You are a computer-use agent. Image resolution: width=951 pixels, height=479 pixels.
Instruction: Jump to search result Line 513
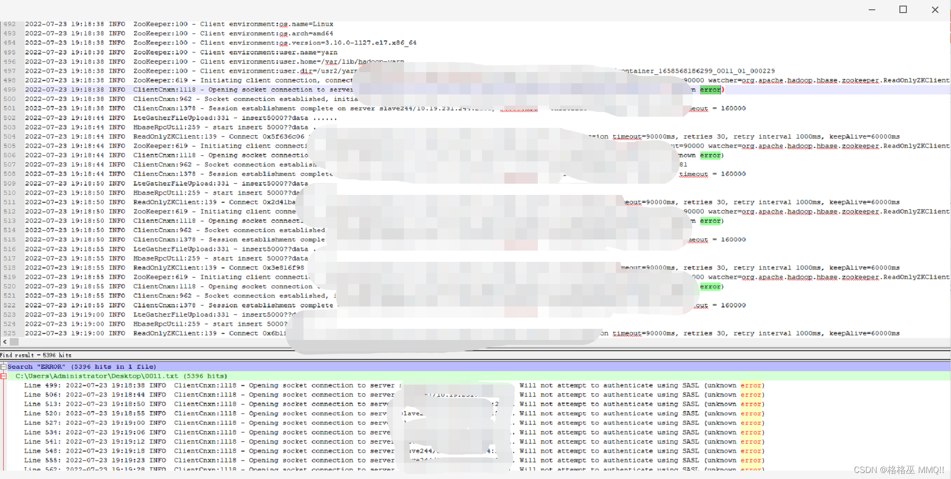(394, 404)
